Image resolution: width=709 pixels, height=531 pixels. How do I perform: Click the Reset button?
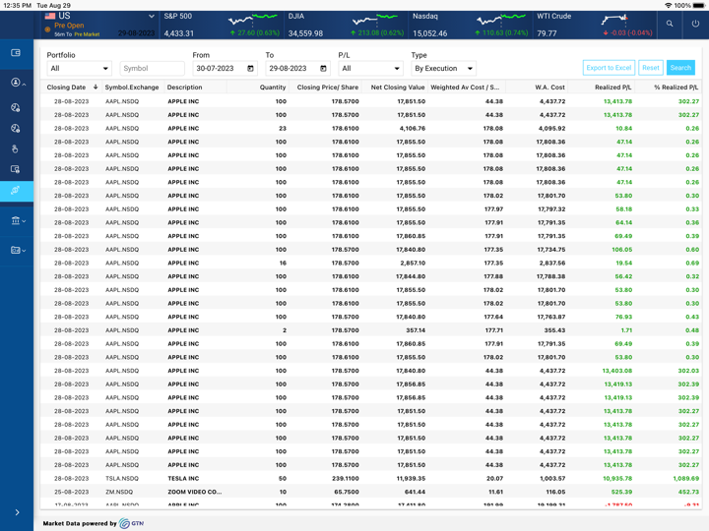(650, 68)
